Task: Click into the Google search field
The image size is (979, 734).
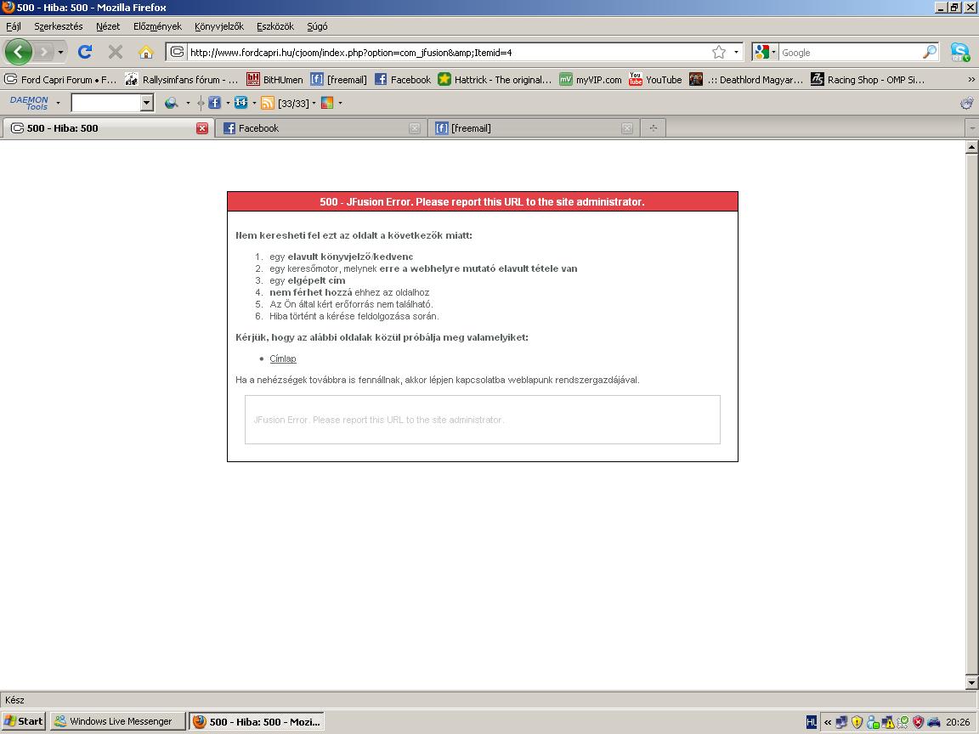Action: tap(850, 52)
